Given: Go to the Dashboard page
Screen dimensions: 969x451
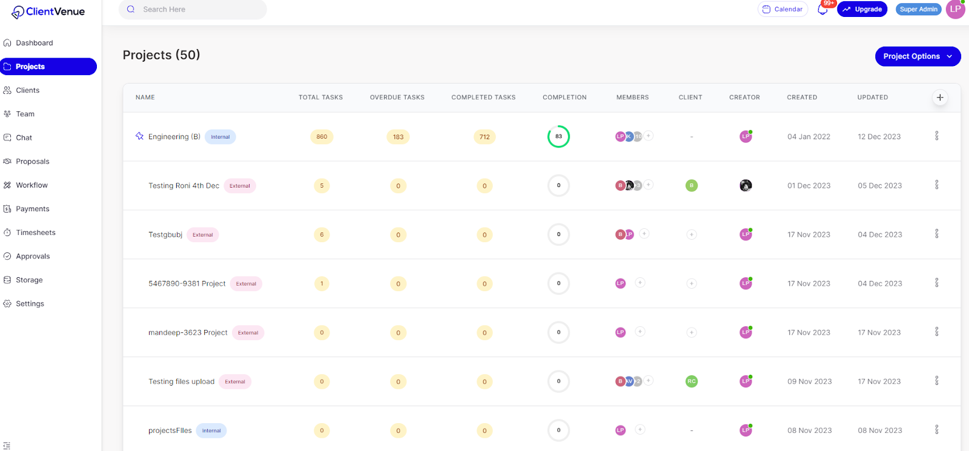Looking at the screenshot, I should [34, 43].
